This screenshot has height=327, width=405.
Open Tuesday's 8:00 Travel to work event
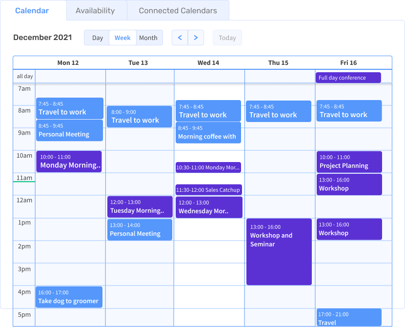(140, 117)
